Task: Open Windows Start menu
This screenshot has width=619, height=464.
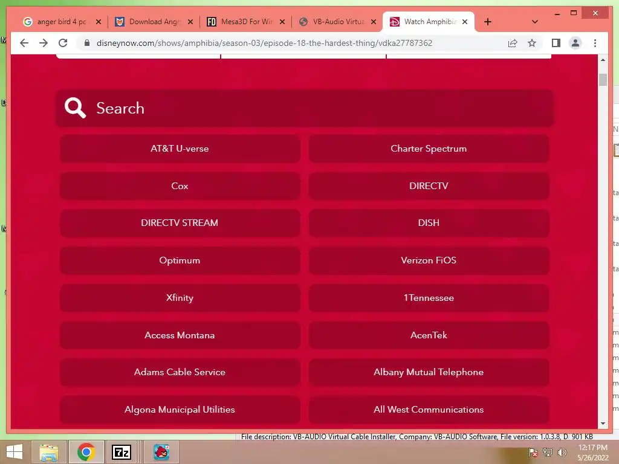Action: click(15, 452)
